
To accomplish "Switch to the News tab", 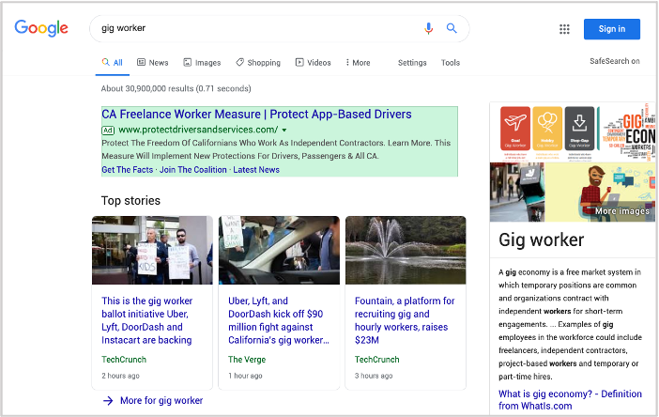I will [153, 63].
